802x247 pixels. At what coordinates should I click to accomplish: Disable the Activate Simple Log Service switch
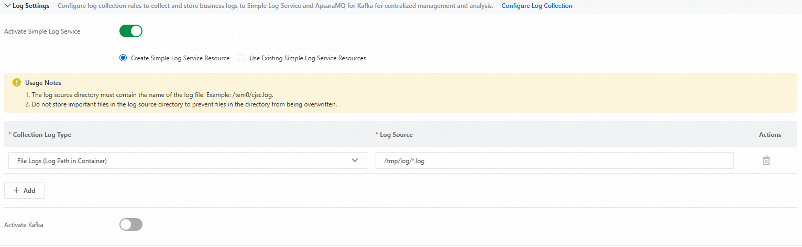131,31
